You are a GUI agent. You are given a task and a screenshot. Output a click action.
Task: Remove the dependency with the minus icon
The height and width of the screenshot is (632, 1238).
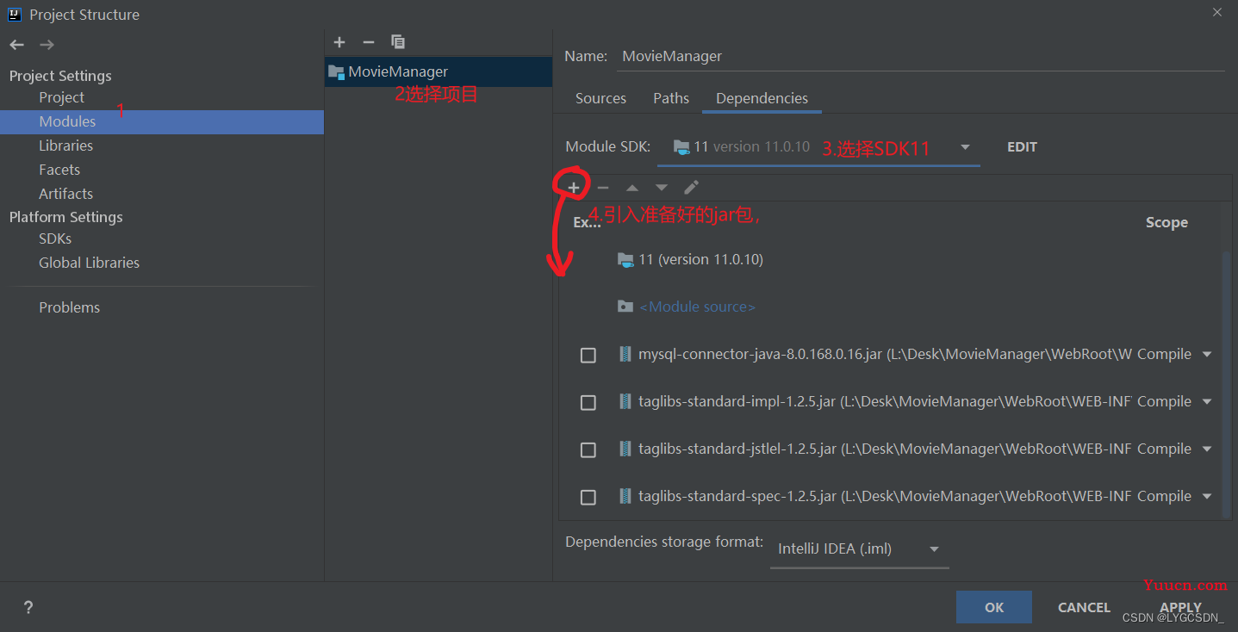pos(603,188)
